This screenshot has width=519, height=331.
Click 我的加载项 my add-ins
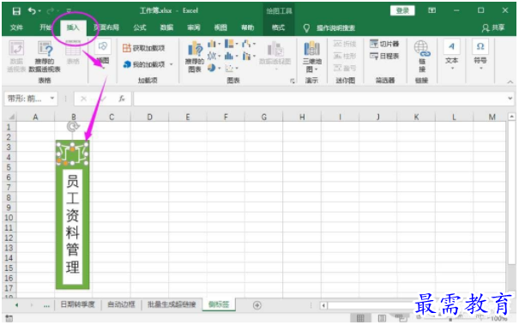(x=143, y=64)
